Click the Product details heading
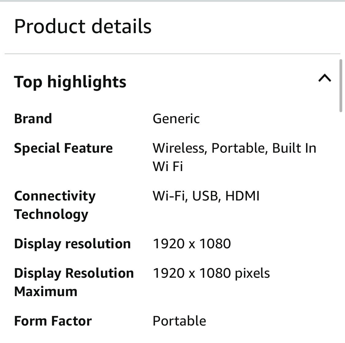This screenshot has width=345, height=343. click(83, 26)
